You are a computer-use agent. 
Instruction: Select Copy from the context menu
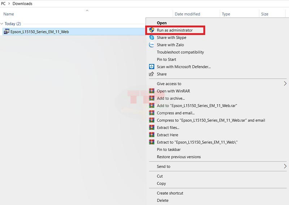pyautogui.click(x=161, y=183)
